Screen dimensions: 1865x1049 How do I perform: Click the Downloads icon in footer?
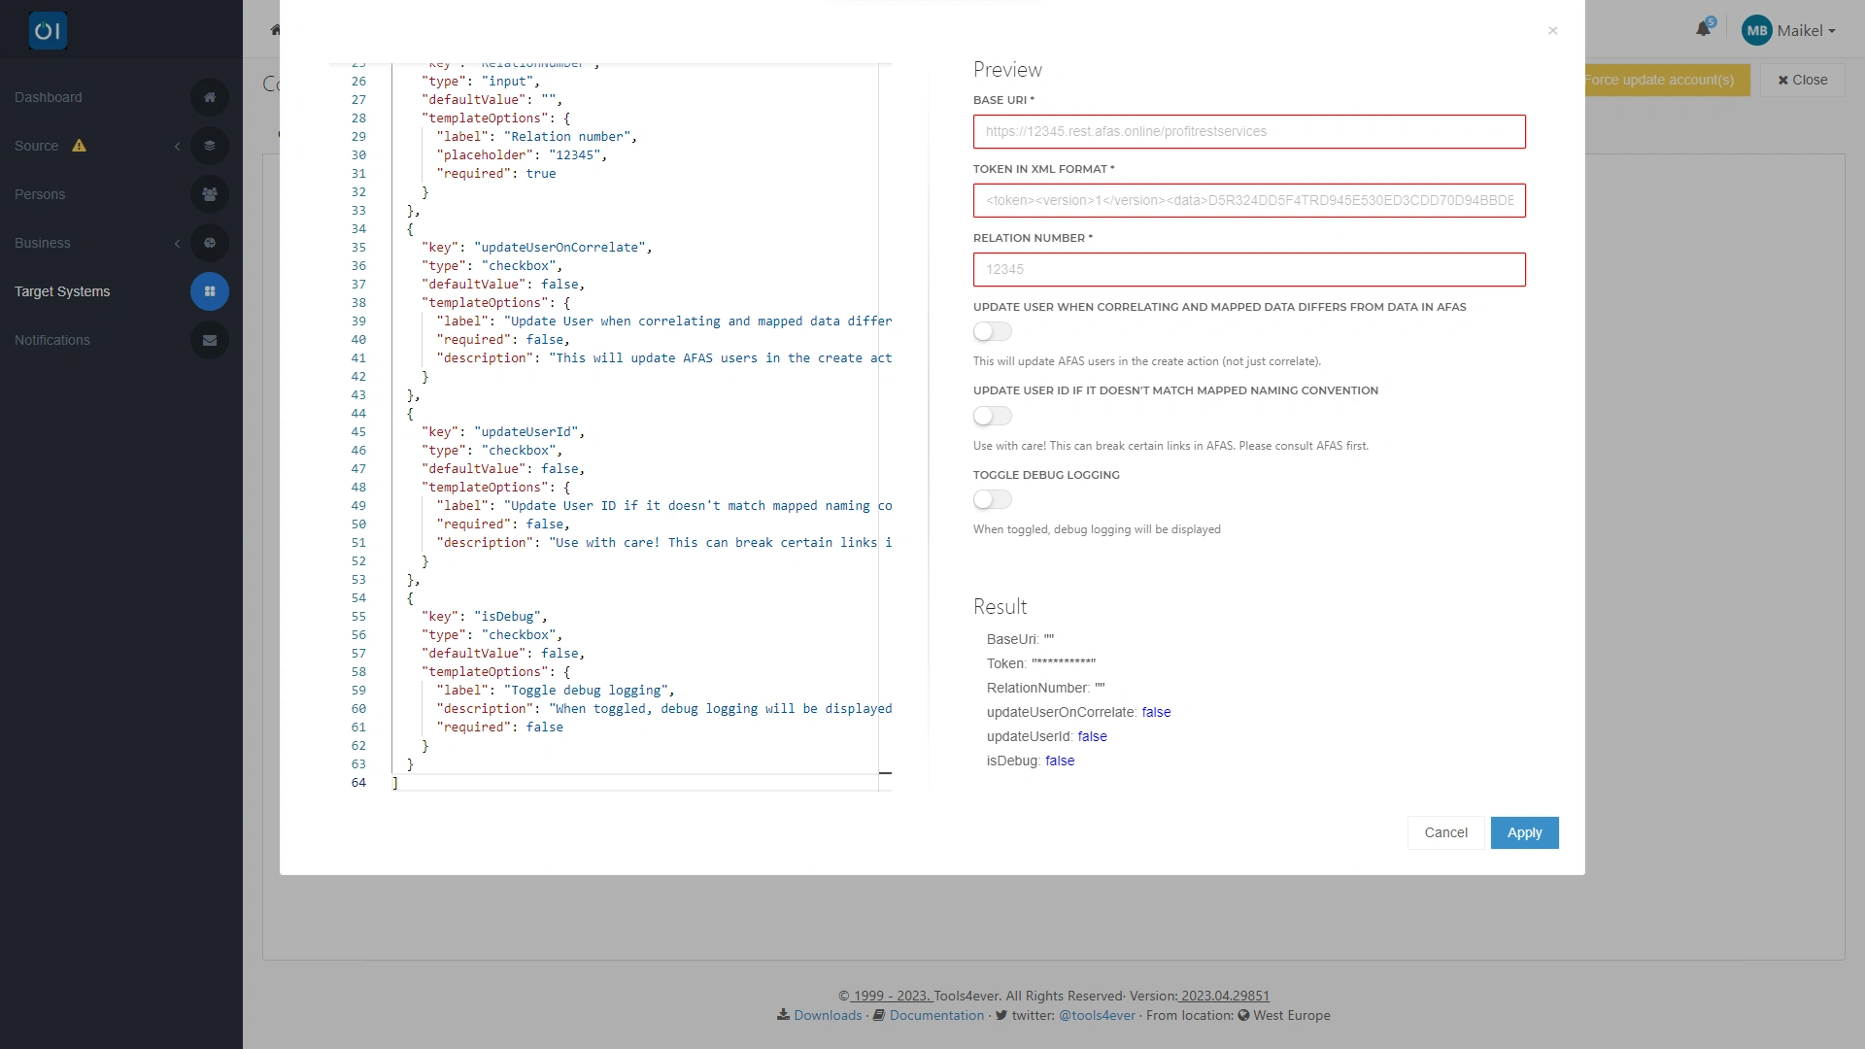tap(783, 1015)
